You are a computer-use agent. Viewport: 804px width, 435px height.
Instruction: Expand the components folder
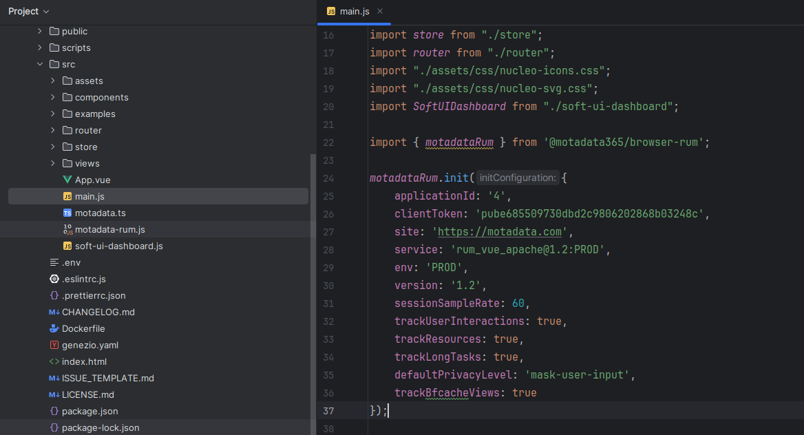click(53, 97)
